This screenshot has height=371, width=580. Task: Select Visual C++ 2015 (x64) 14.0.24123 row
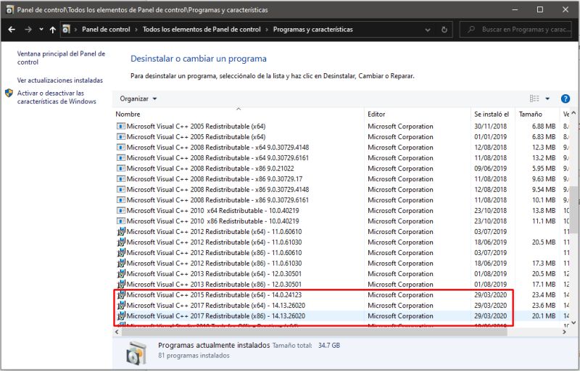click(x=341, y=295)
